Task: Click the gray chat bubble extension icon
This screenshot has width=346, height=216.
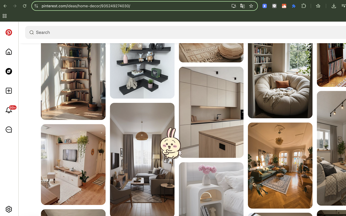Action: coord(274,6)
